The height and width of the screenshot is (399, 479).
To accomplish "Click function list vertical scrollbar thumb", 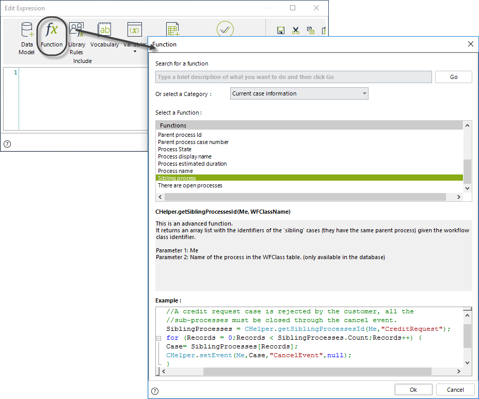I will (467, 172).
